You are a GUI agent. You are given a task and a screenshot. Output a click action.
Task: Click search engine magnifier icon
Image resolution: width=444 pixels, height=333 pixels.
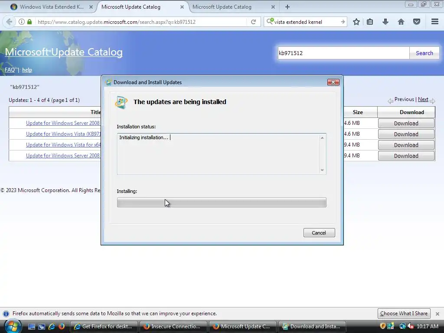(270, 22)
